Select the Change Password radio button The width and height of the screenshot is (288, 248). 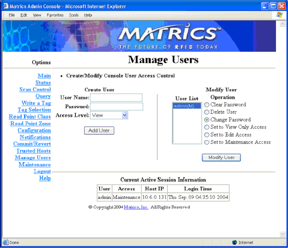[x=207, y=120]
